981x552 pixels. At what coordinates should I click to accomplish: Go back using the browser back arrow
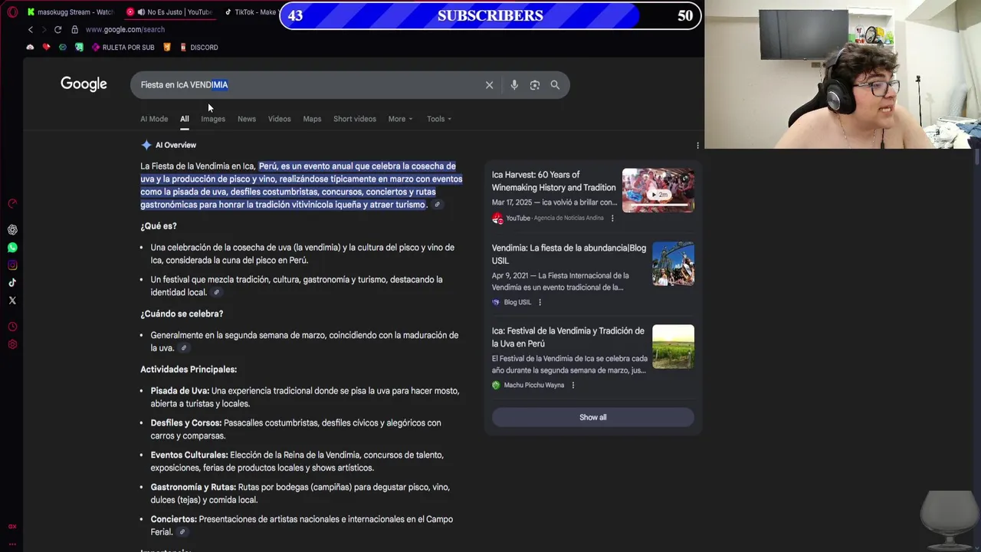(30, 29)
